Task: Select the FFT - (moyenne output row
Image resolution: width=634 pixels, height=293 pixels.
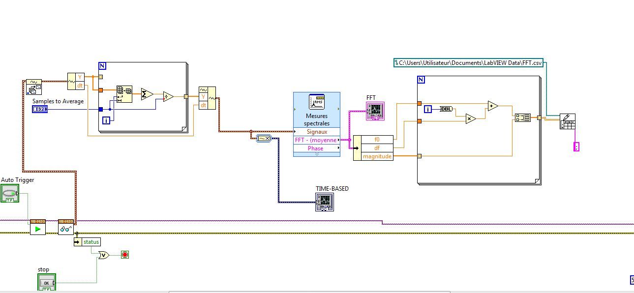Action: click(316, 140)
